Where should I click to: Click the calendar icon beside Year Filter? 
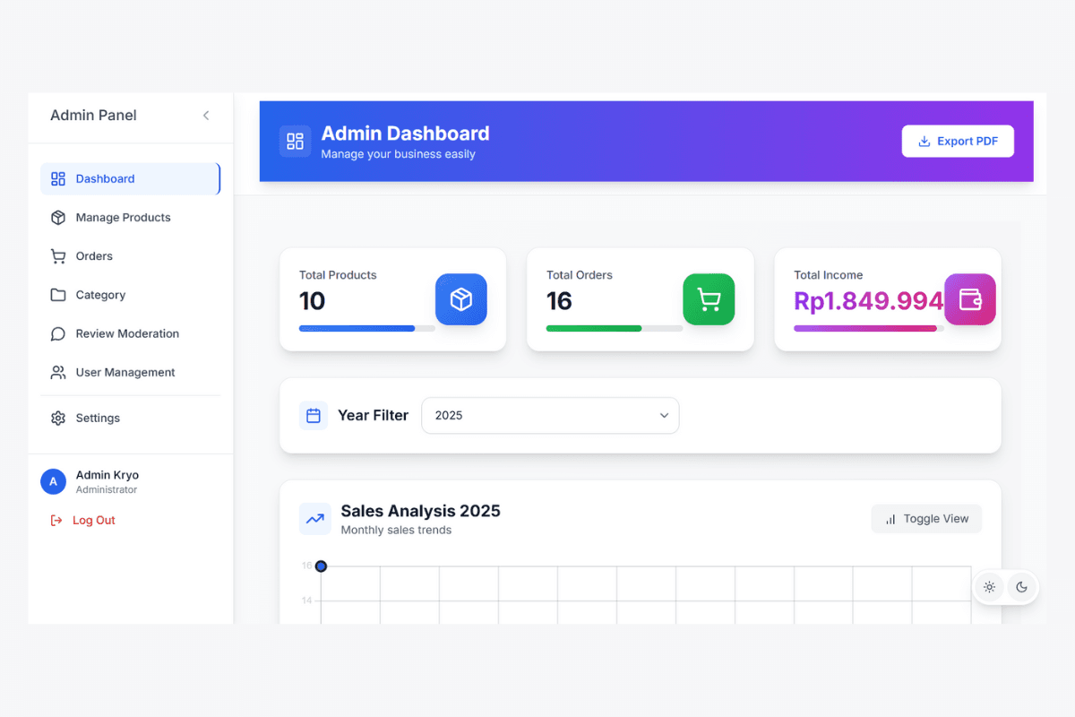click(x=314, y=416)
